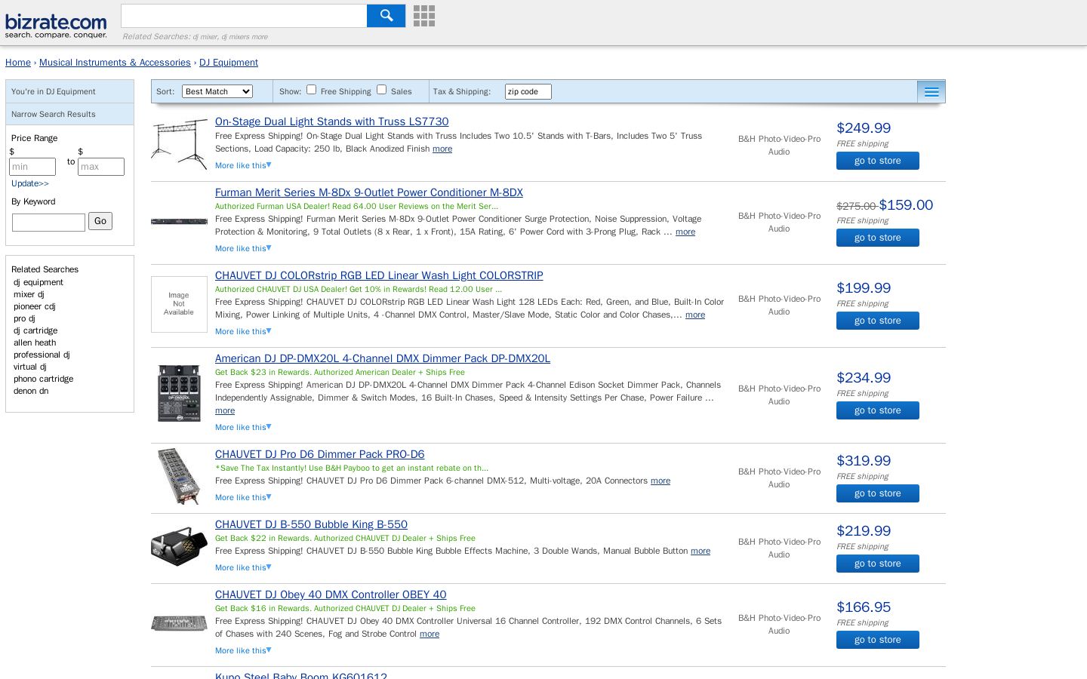Click the Obey 40 controller thumbnail
Image resolution: width=1087 pixels, height=679 pixels.
(179, 624)
